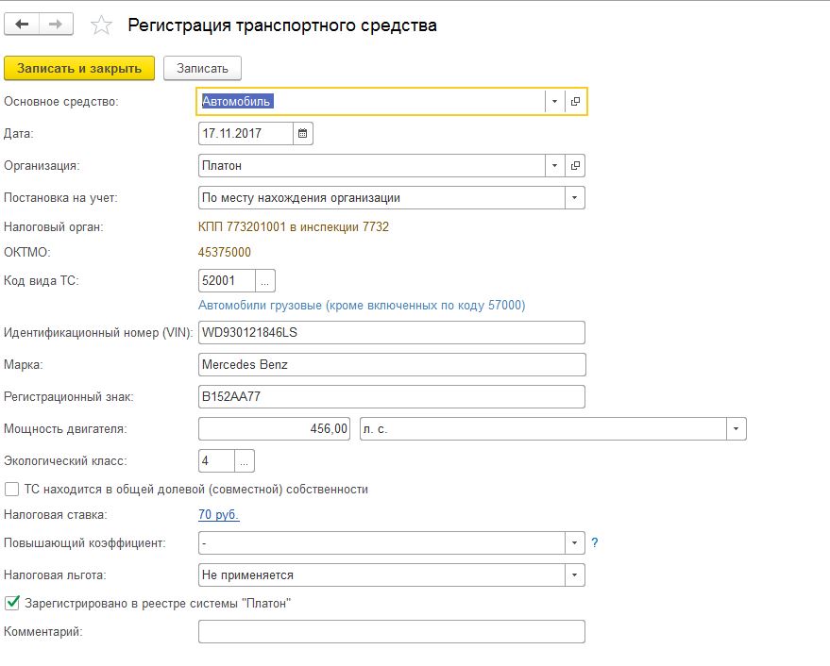The height and width of the screenshot is (666, 830).
Task: Click the back navigation arrow
Action: (23, 25)
